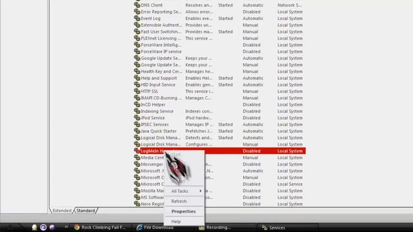Viewport: 413px width, 232px height.
Task: Click 'Resolves an...' description of DNS Client
Action: click(x=199, y=5)
